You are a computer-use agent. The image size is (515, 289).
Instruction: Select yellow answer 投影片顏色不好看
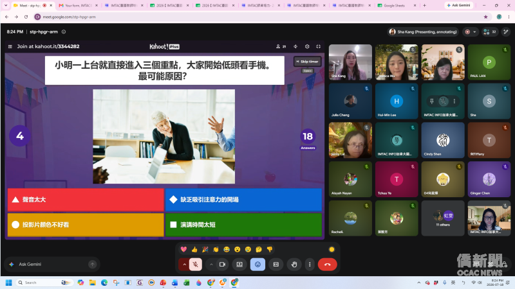86,225
